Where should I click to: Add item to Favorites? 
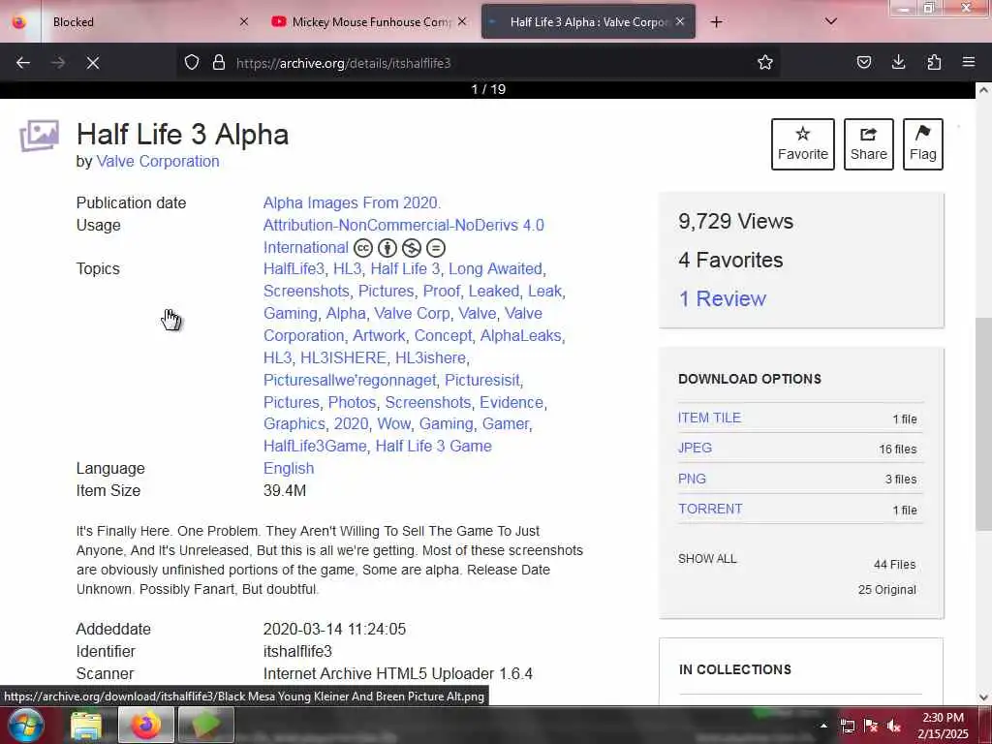click(803, 144)
